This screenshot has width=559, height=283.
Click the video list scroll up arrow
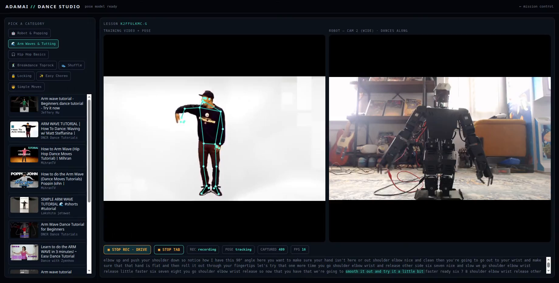tap(89, 97)
